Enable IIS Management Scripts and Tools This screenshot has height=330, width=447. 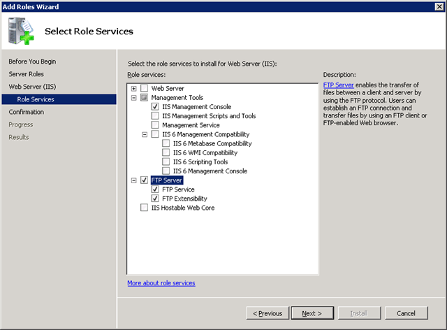point(155,115)
